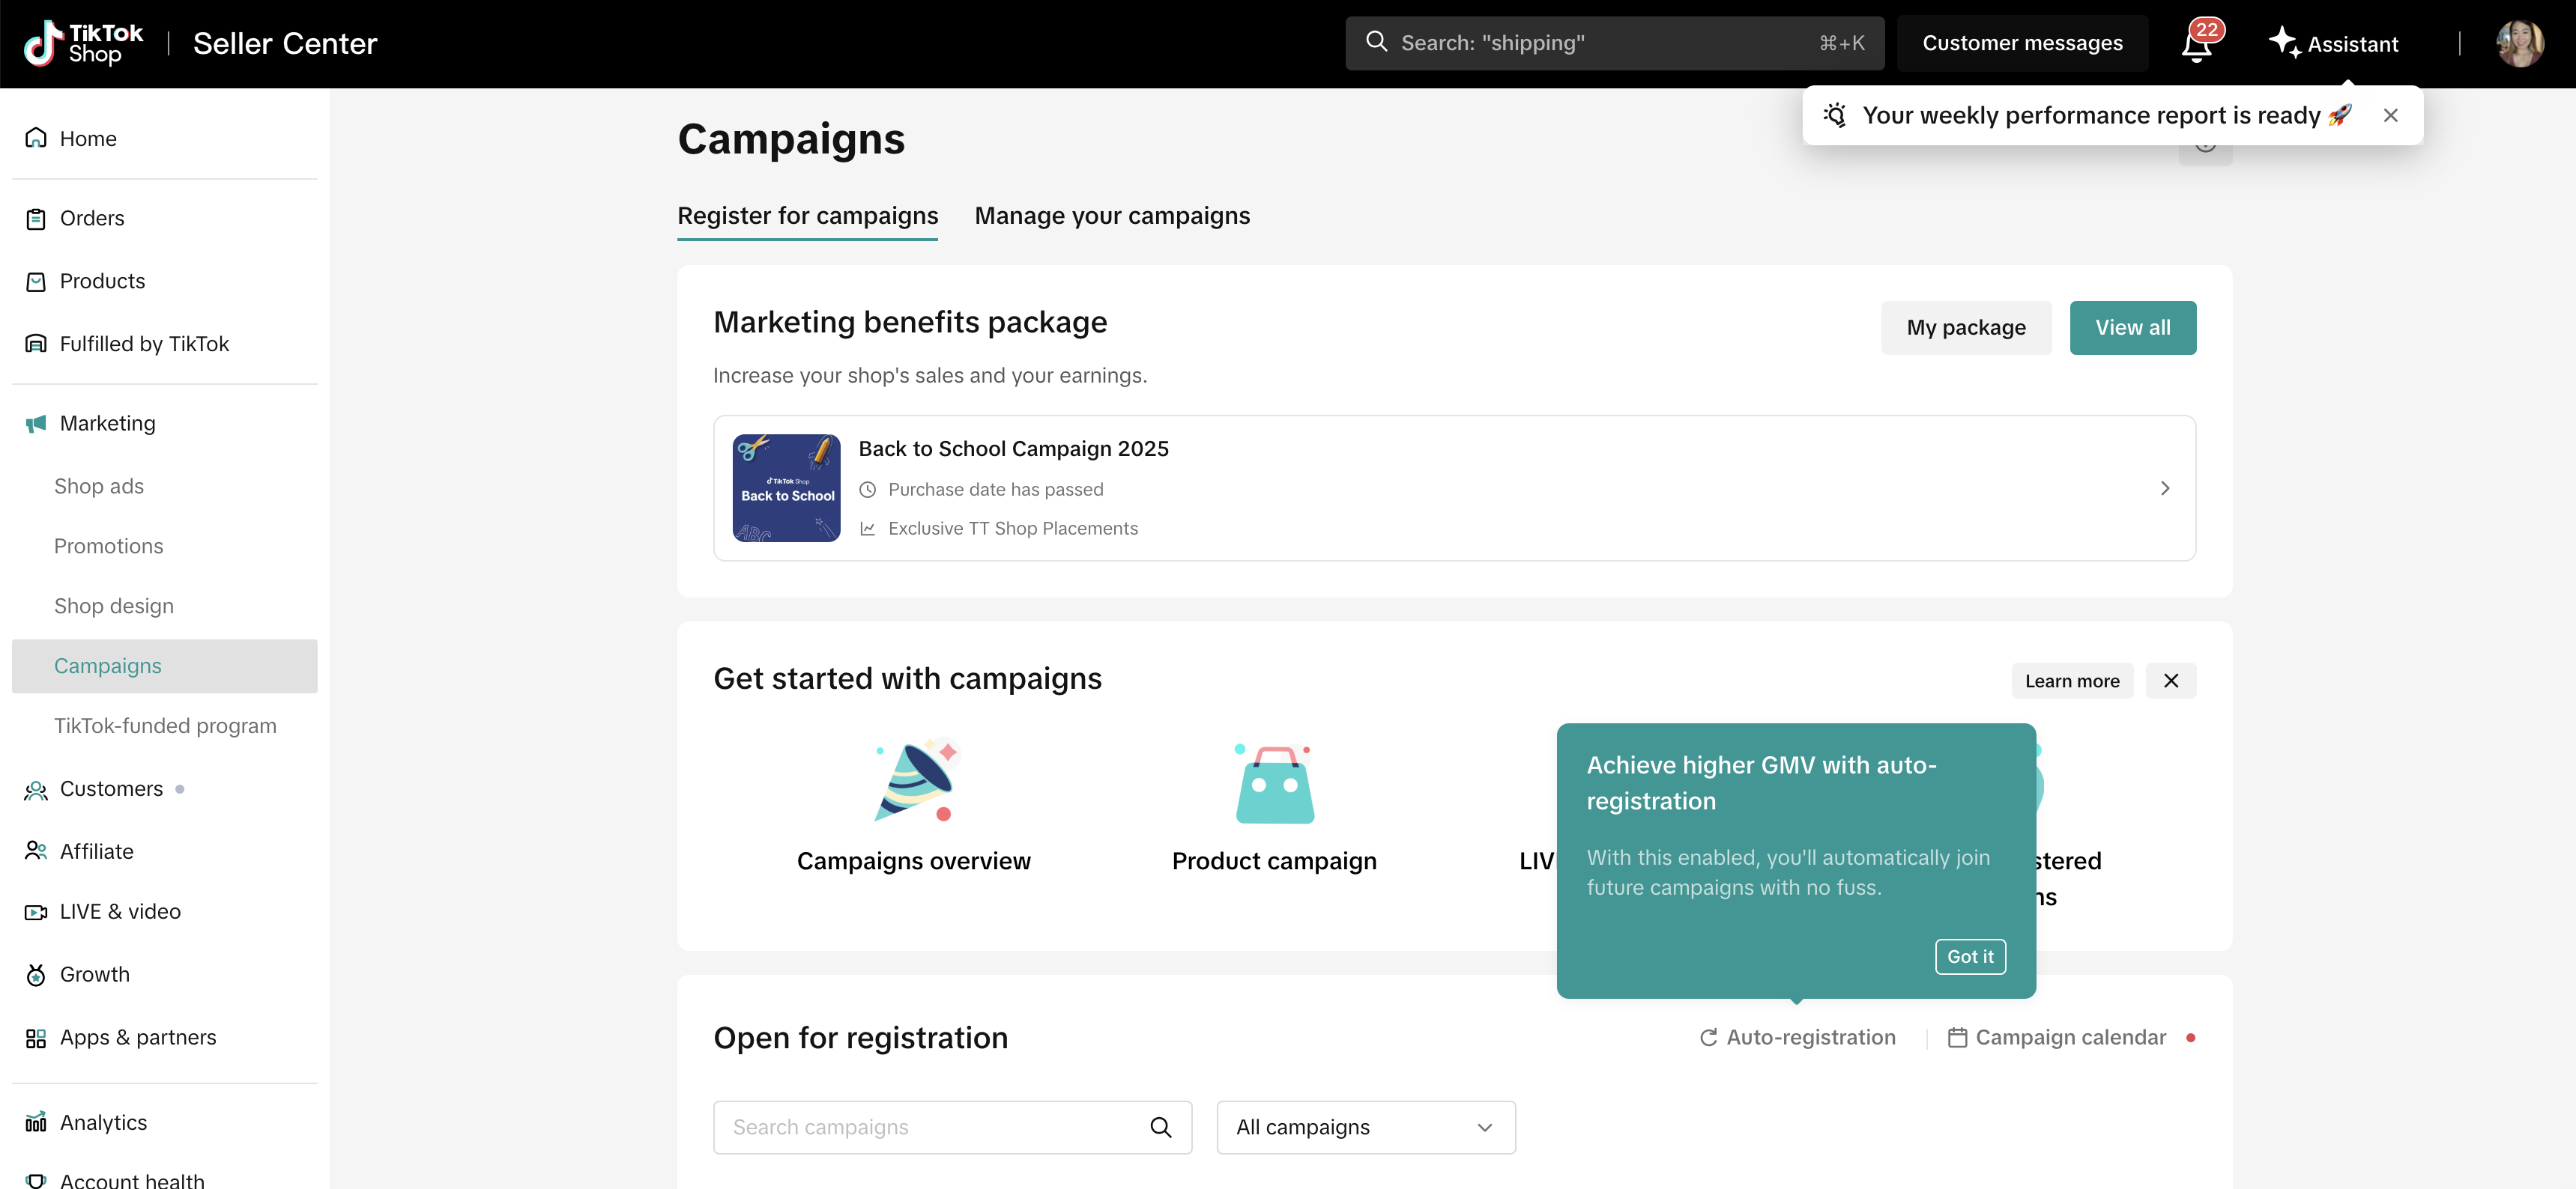Dismiss the weekly performance report notification
This screenshot has height=1189, width=2576.
2390,116
